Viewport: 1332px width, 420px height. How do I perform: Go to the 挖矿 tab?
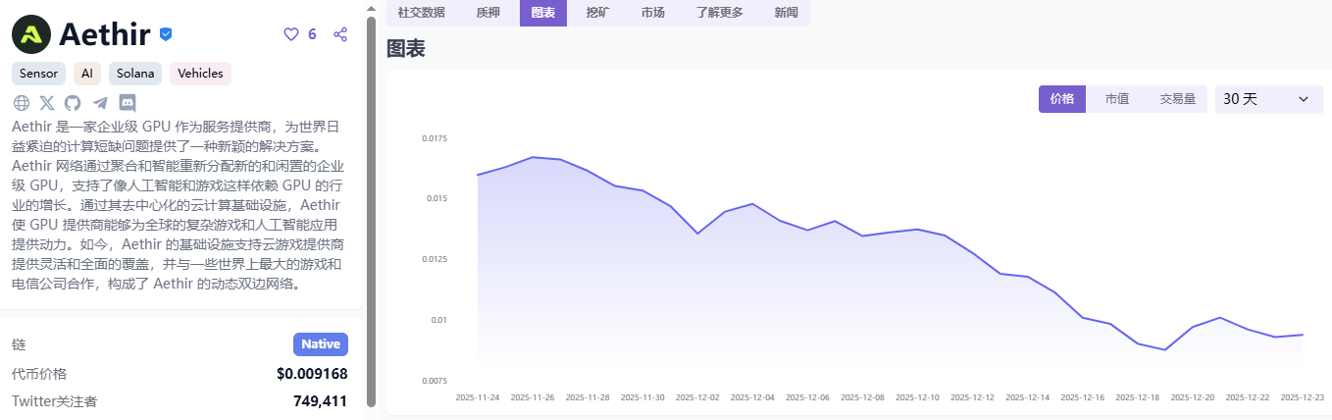point(597,13)
